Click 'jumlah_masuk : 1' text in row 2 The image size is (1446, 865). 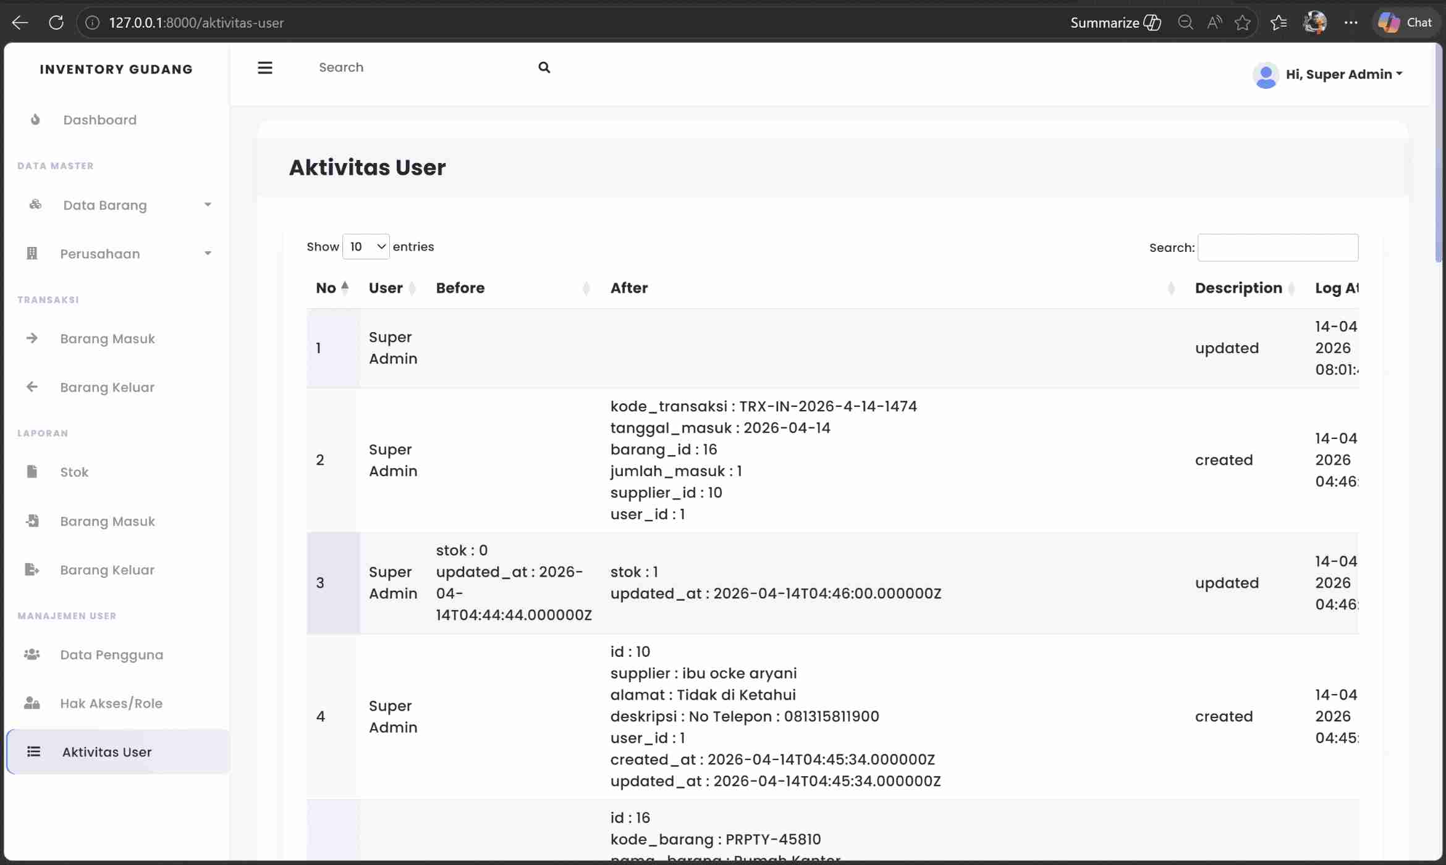[676, 471]
